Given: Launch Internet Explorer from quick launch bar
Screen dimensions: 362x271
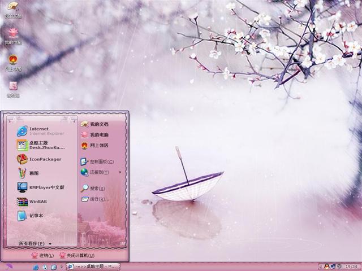Looking at the screenshot, I should pos(36,267).
